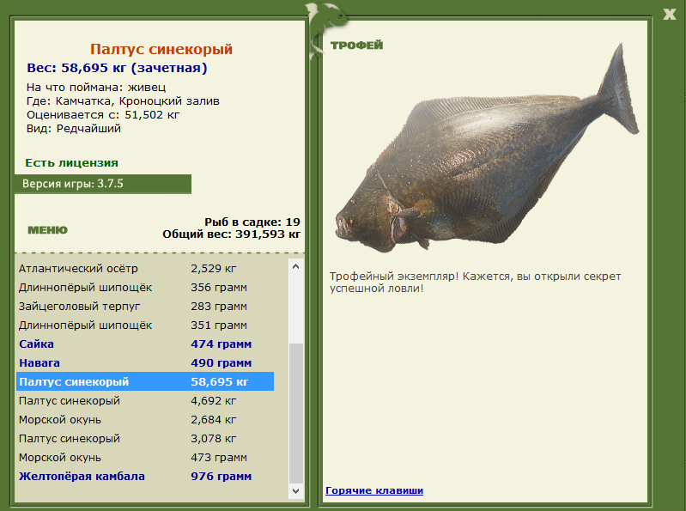Select highlighted Палтус синекорый 58,695 кг row
This screenshot has height=511, width=686.
145,381
